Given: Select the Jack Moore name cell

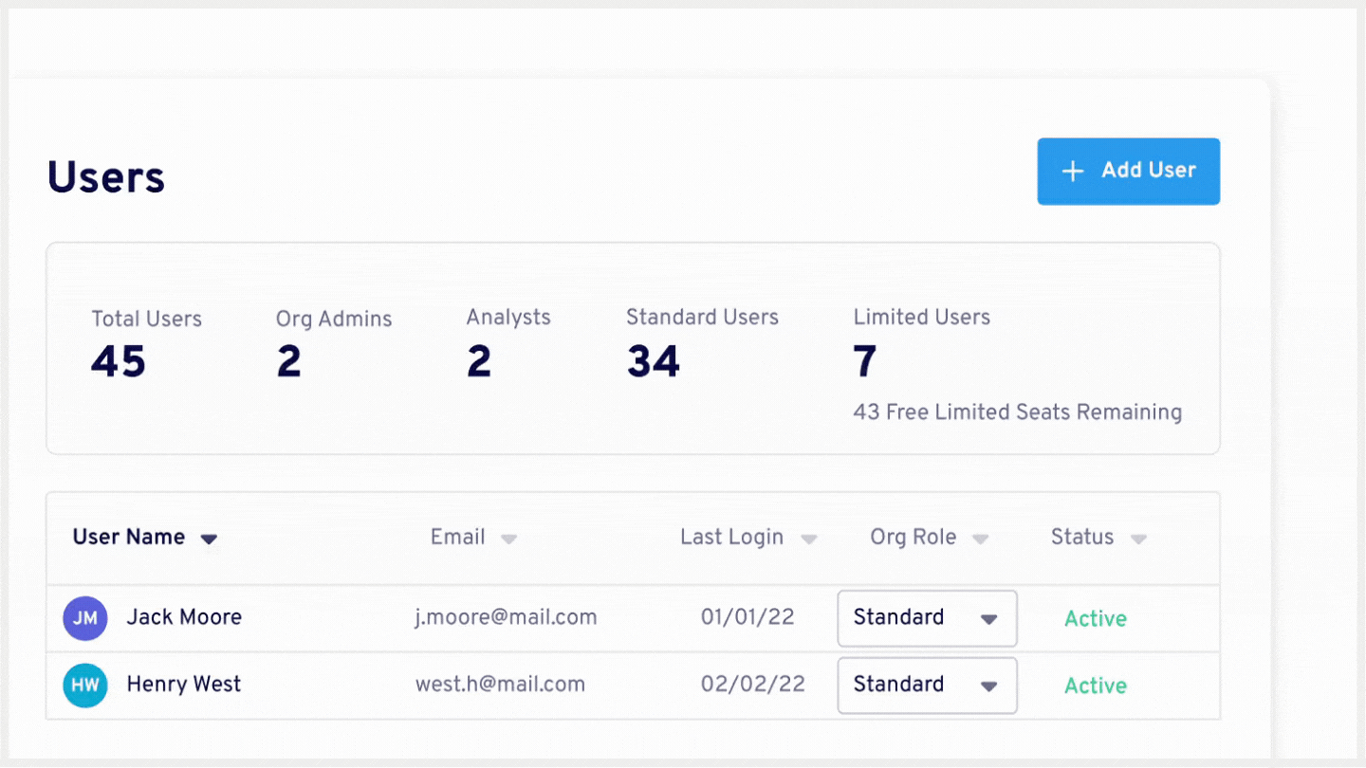Looking at the screenshot, I should pos(184,617).
